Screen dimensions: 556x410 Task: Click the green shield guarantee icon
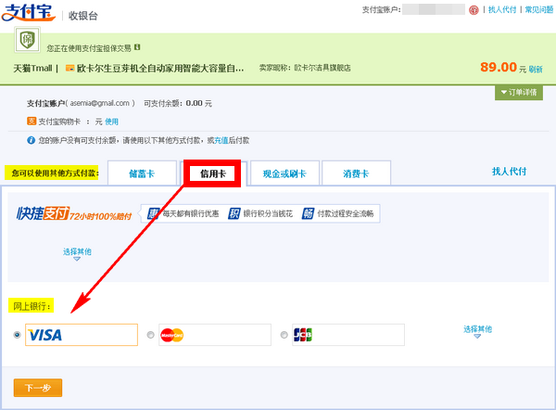coord(27,40)
